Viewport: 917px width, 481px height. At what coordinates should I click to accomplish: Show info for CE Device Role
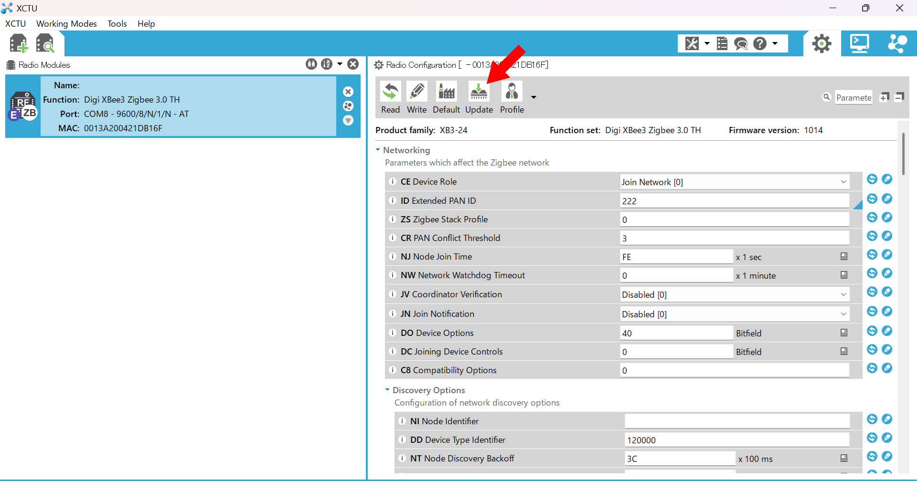pos(393,181)
